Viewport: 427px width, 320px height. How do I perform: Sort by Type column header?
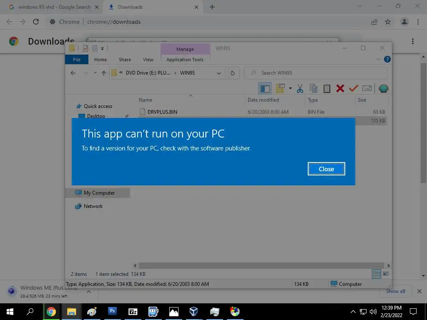point(313,100)
